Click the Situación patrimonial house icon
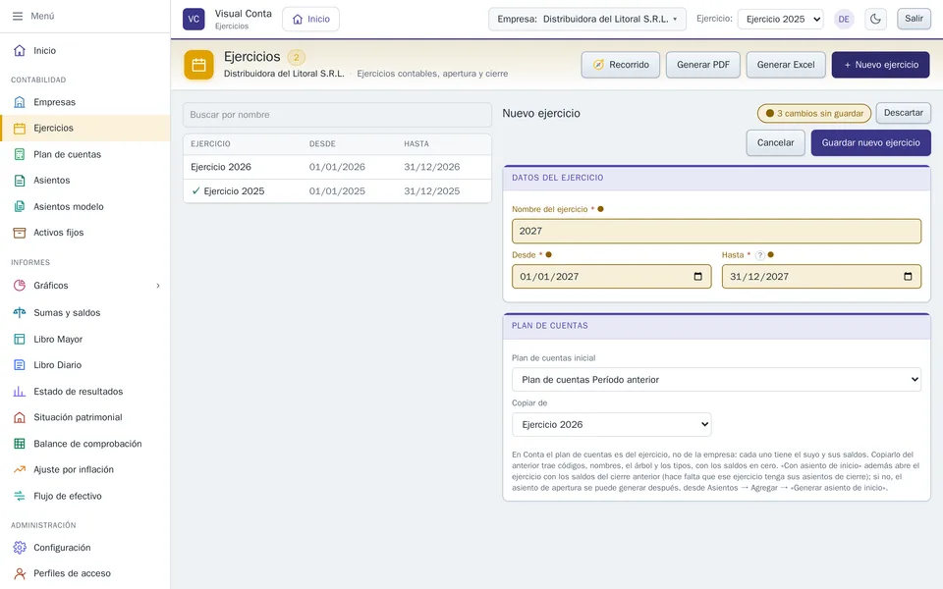Viewport: 943px width, 589px height. (x=20, y=417)
